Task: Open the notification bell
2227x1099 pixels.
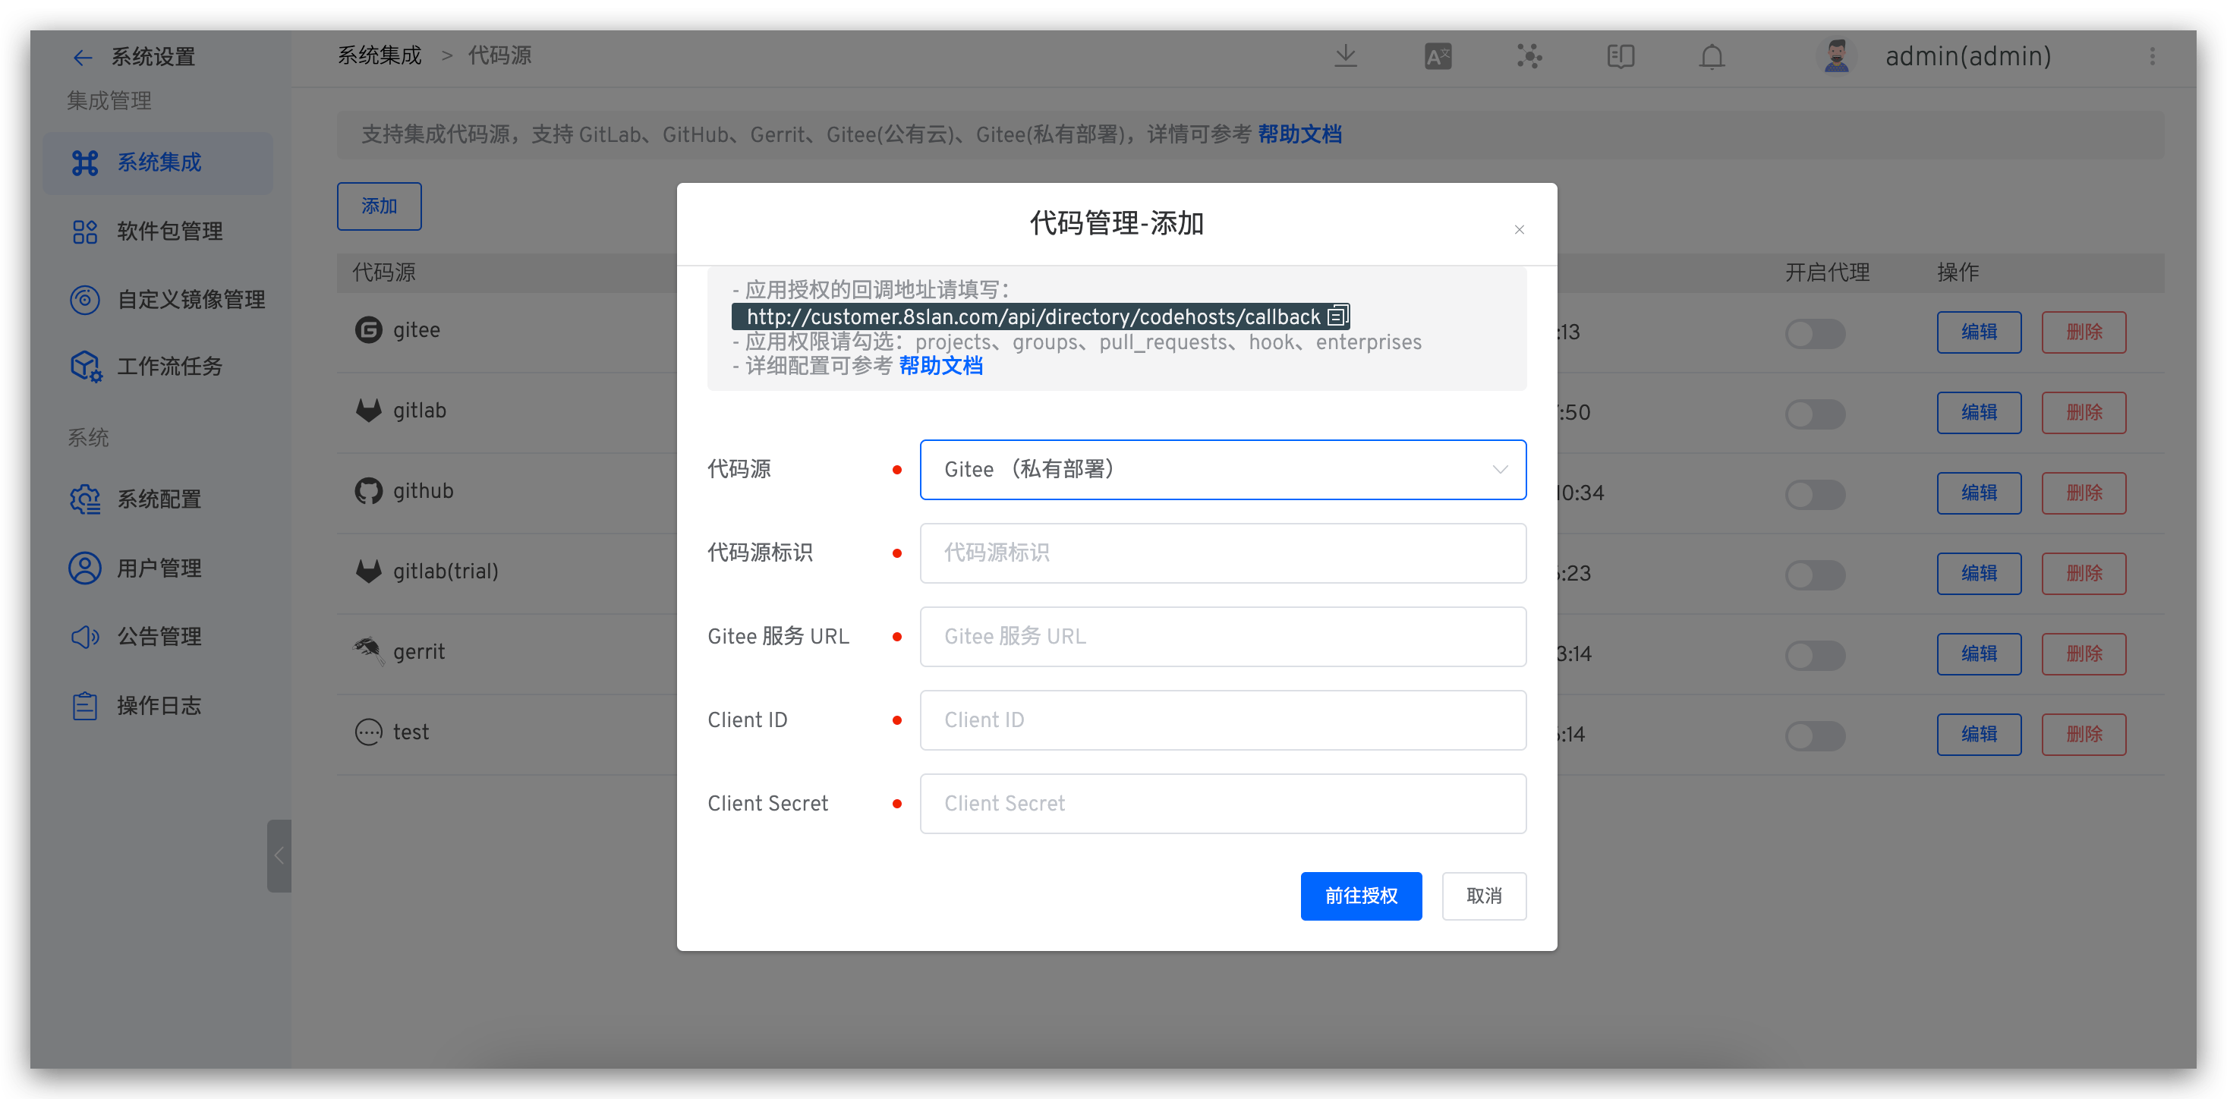Action: 1712,57
